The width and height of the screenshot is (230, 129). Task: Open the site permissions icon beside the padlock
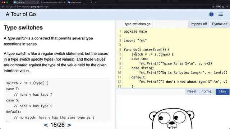(20, 6)
